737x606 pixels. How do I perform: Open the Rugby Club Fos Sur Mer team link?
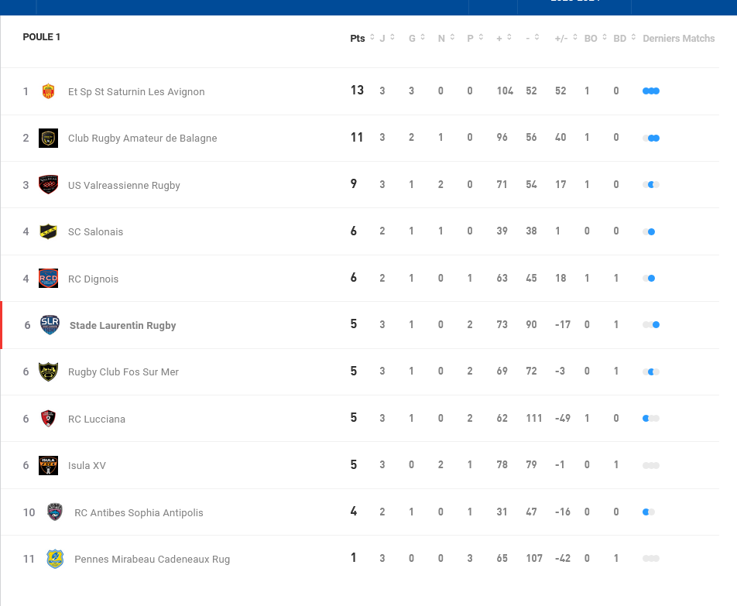coord(123,372)
